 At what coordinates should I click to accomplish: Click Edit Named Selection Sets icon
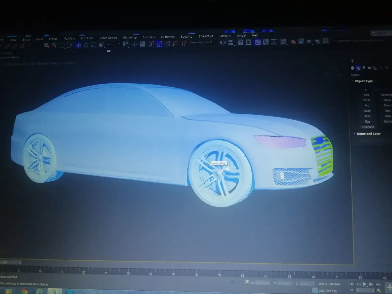pos(184,43)
